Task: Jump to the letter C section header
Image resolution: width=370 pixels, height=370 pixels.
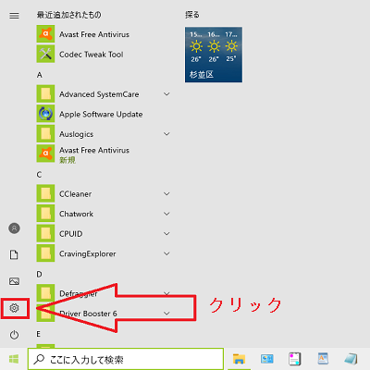Action: (x=39, y=175)
